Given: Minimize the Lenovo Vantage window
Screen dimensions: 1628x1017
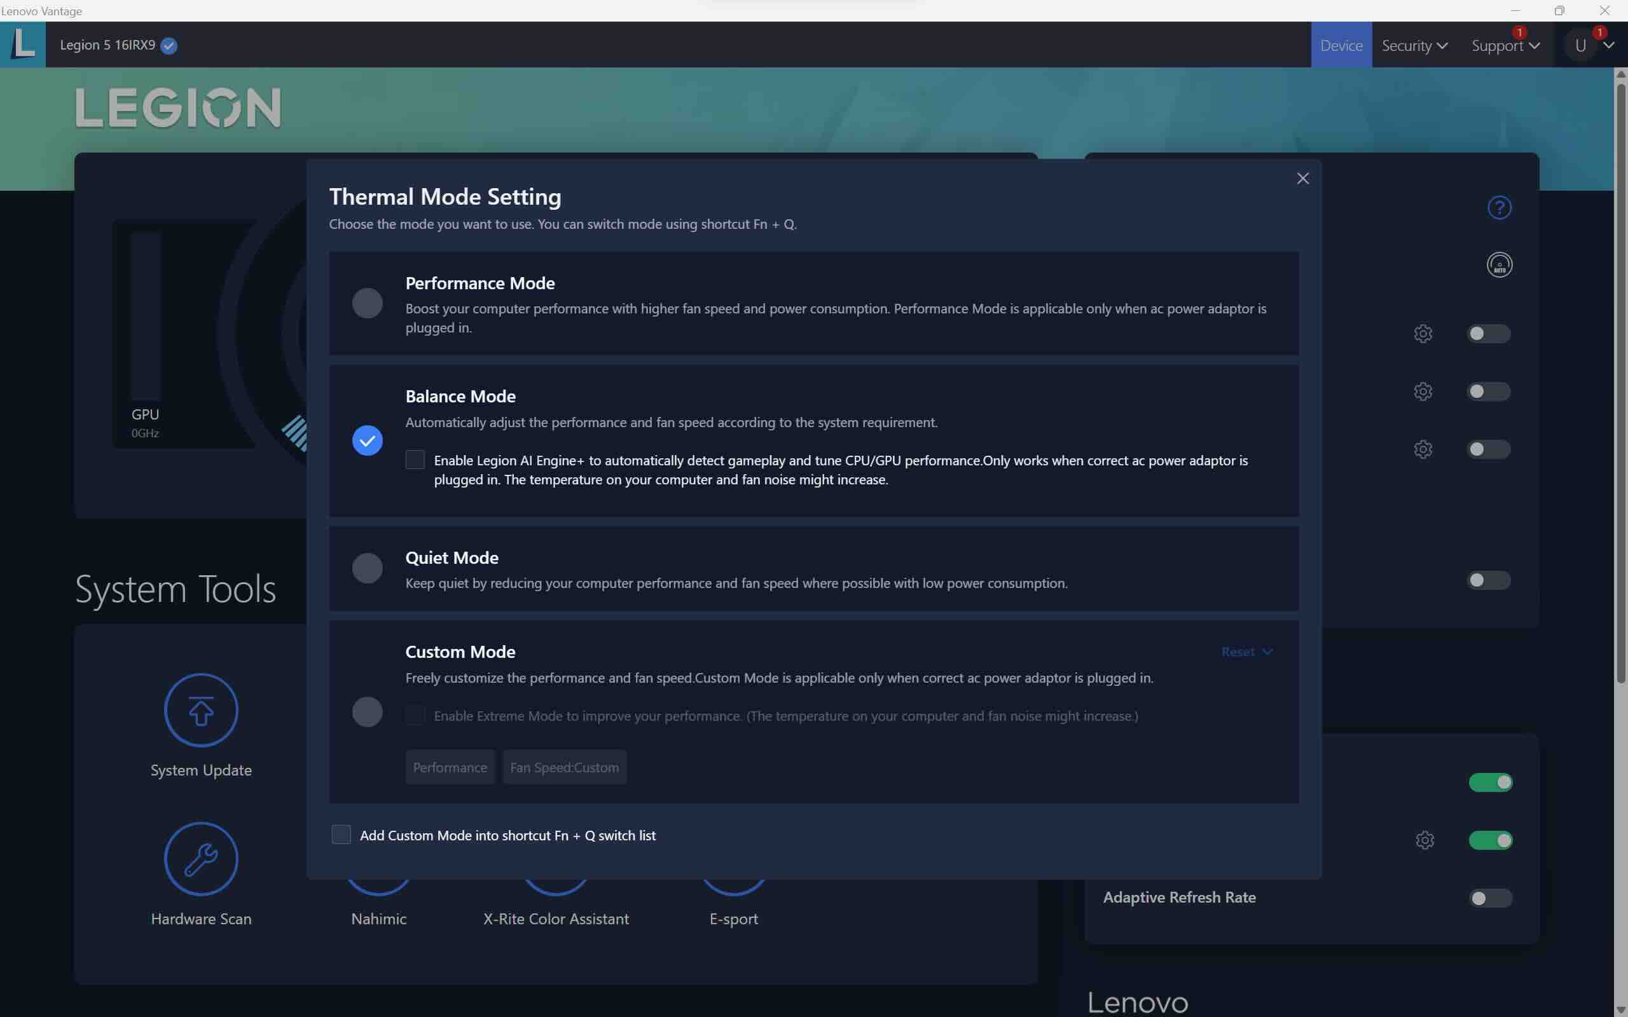Looking at the screenshot, I should tap(1515, 11).
